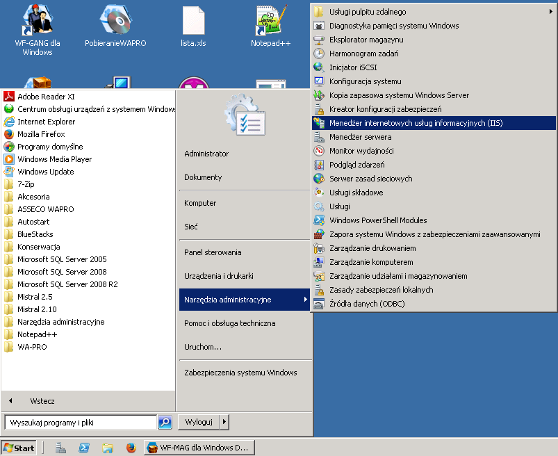
Task: Open the arrow next to Wyloguj
Action: (224, 422)
